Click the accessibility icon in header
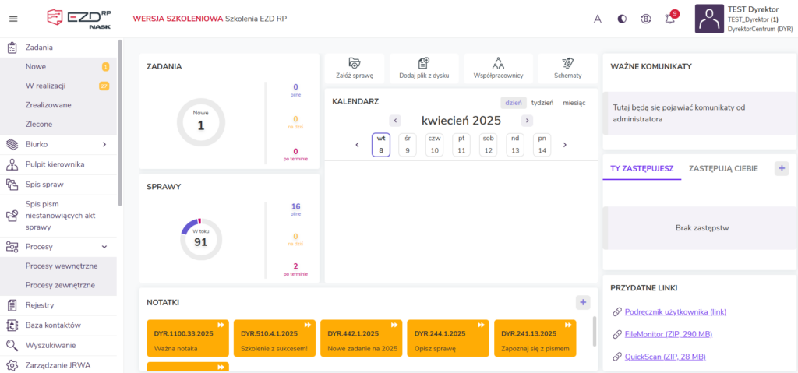 [646, 19]
